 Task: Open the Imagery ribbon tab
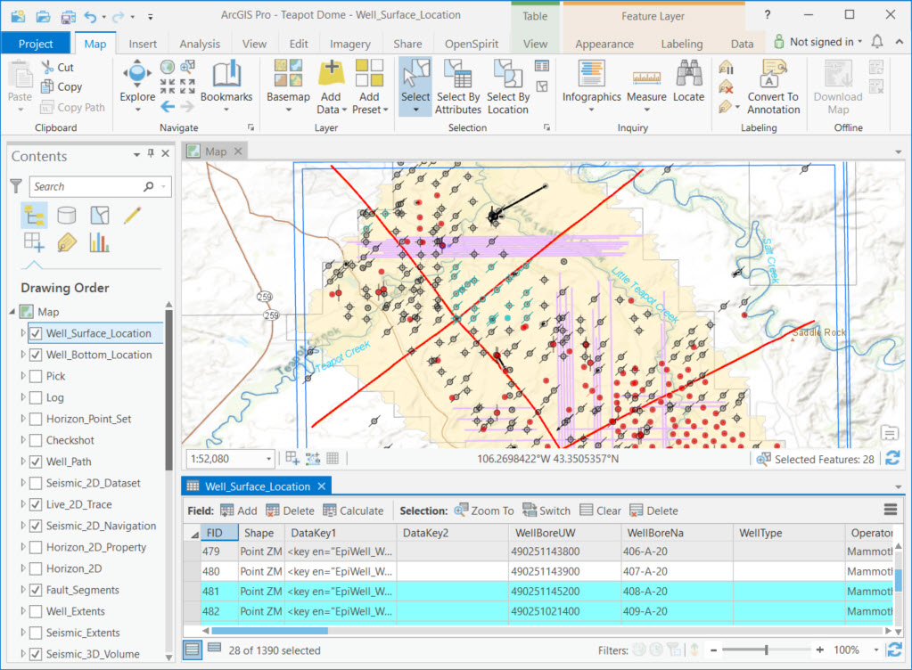(x=350, y=44)
